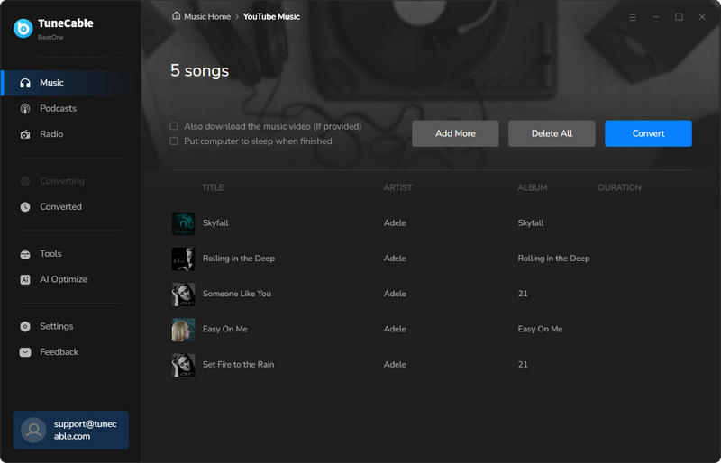The height and width of the screenshot is (463, 721).
Task: Open the Music section
Action: point(70,83)
